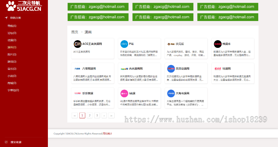This screenshot has height=147, width=278.
Task: Open the 大角虫漫画 card title
Action: [x=183, y=93]
